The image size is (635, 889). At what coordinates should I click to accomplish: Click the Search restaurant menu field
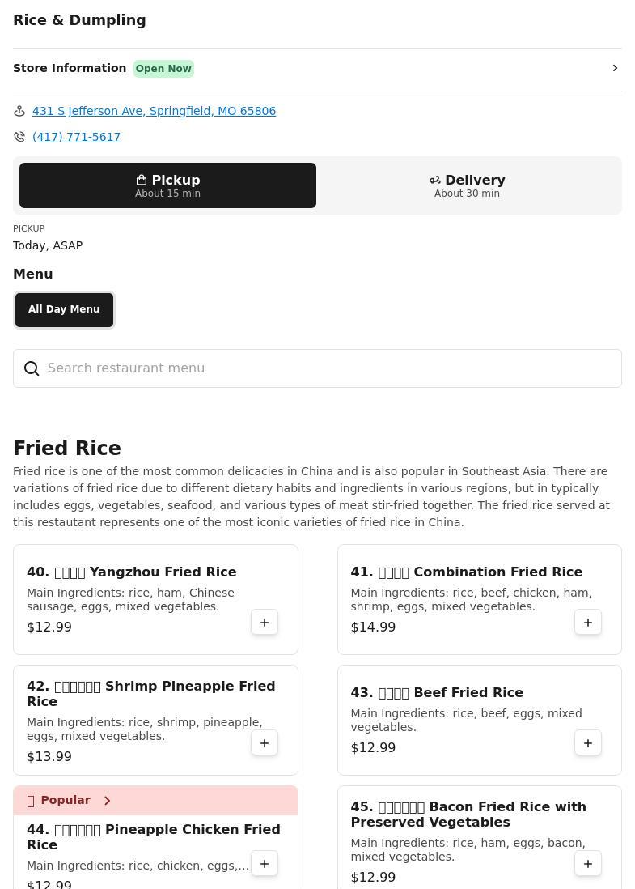[324, 368]
